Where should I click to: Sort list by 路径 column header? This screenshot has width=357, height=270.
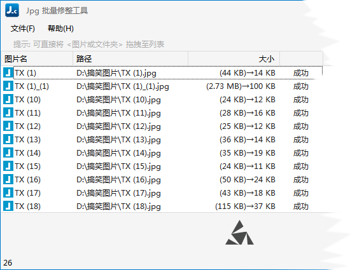pyautogui.click(x=130, y=59)
